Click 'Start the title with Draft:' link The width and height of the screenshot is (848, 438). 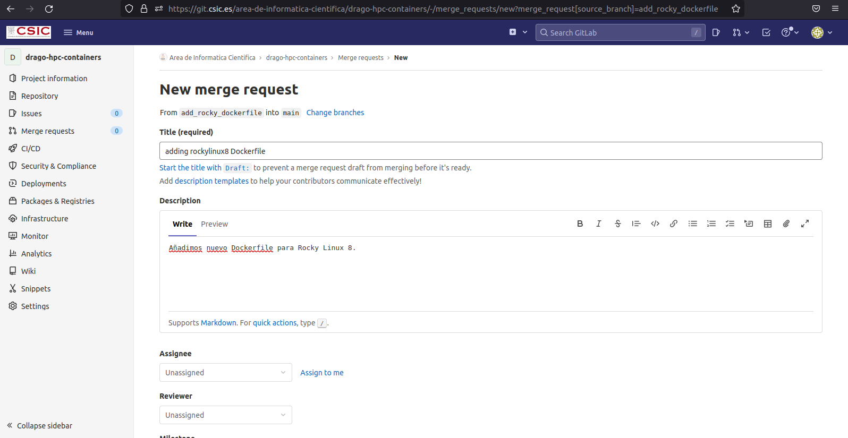point(205,168)
